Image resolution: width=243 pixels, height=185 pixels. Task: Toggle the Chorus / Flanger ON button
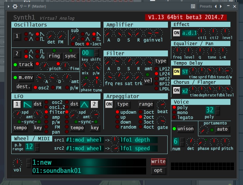pyautogui.click(x=177, y=90)
